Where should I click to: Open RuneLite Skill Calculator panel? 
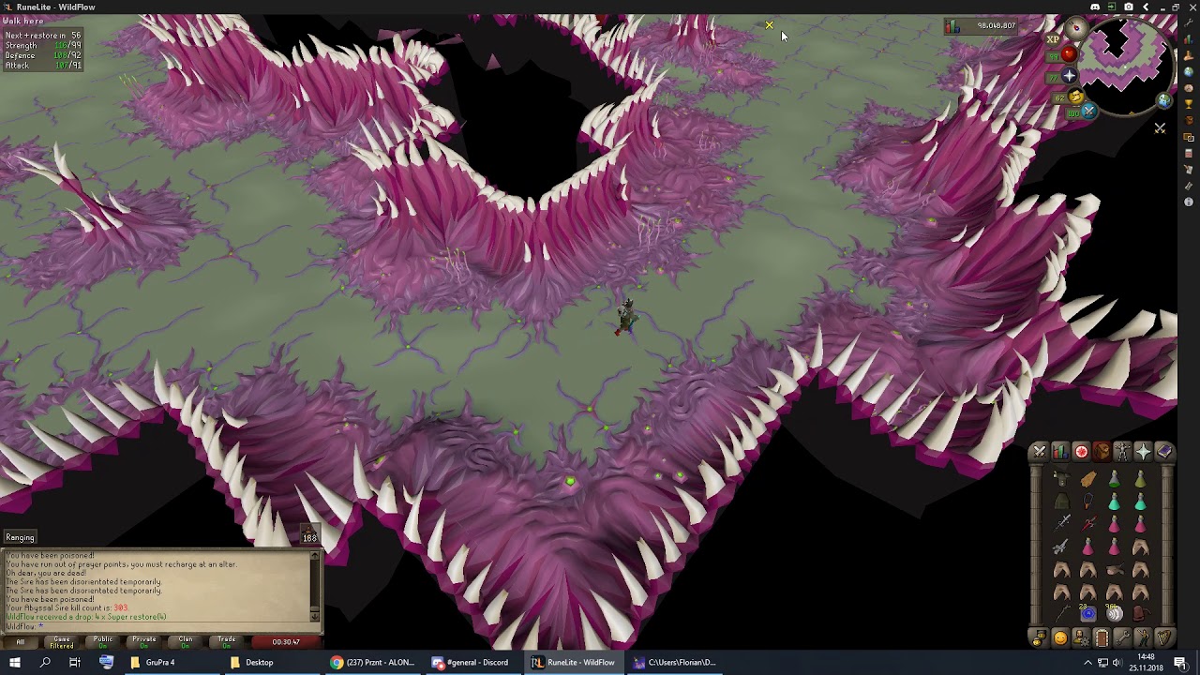[1189, 153]
